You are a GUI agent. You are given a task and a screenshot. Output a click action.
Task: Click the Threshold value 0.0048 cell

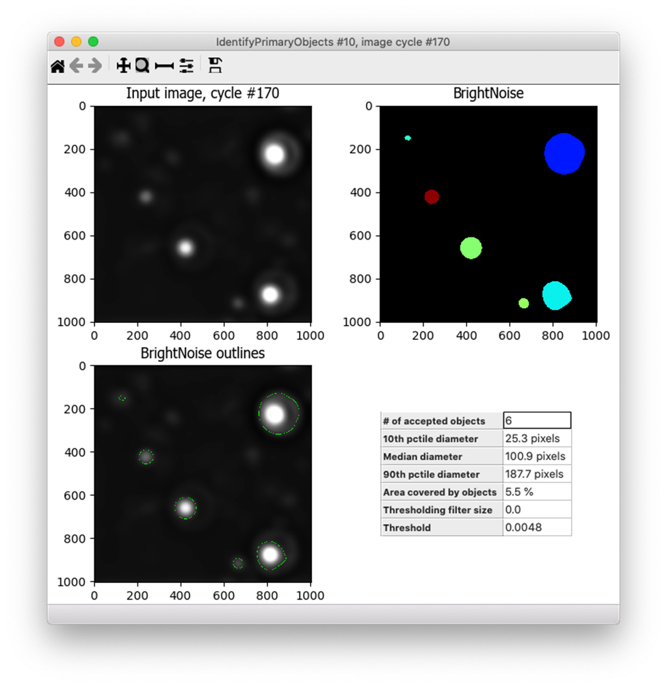pos(536,528)
